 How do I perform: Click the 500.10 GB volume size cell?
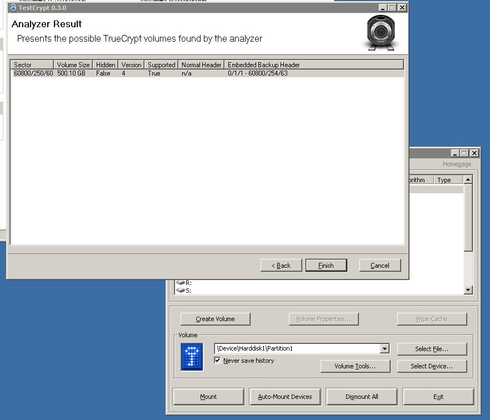tap(71, 73)
